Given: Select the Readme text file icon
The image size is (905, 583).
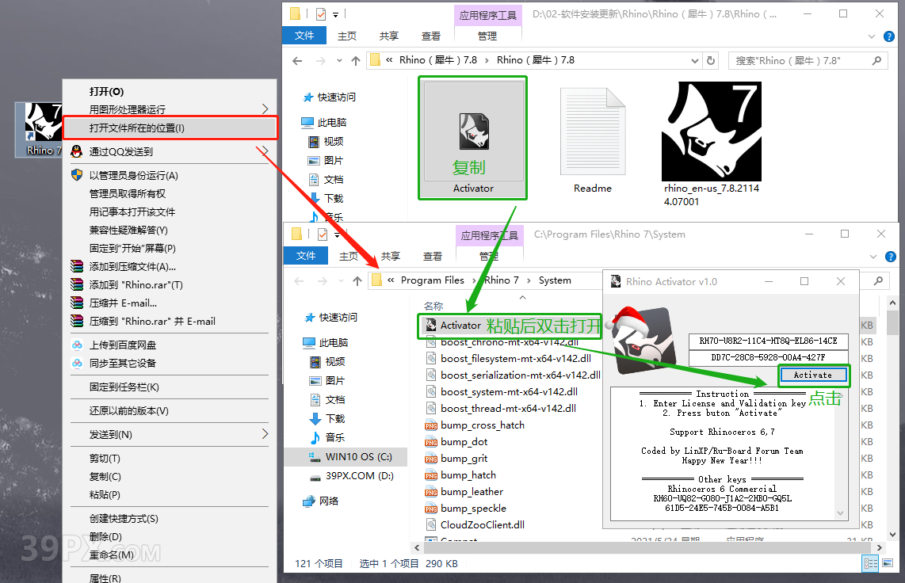Looking at the screenshot, I should (x=593, y=140).
